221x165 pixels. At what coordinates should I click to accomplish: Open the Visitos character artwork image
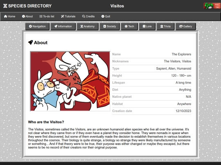click(70, 81)
